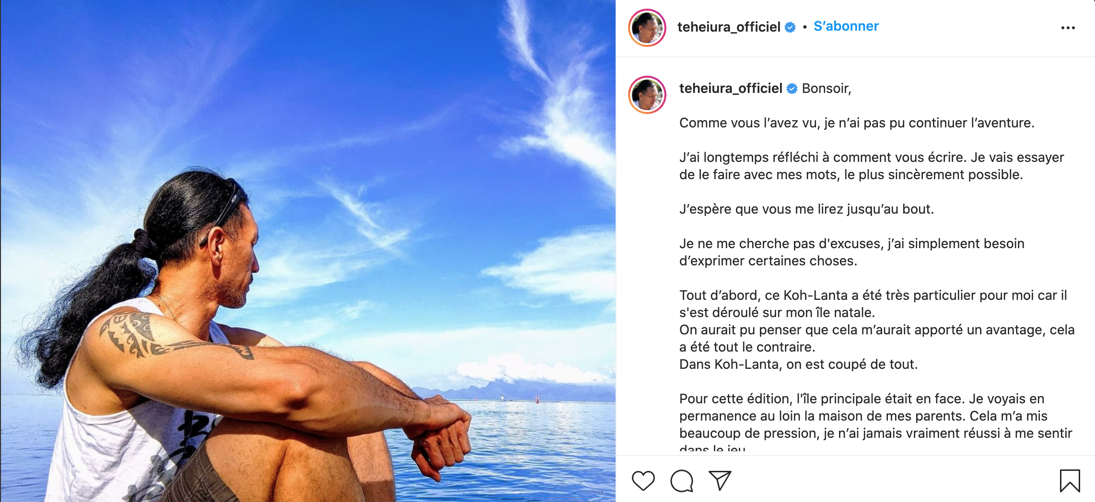The height and width of the screenshot is (502, 1095).
Task: Open teheiura_officiel profile from the header username
Action: click(x=729, y=27)
